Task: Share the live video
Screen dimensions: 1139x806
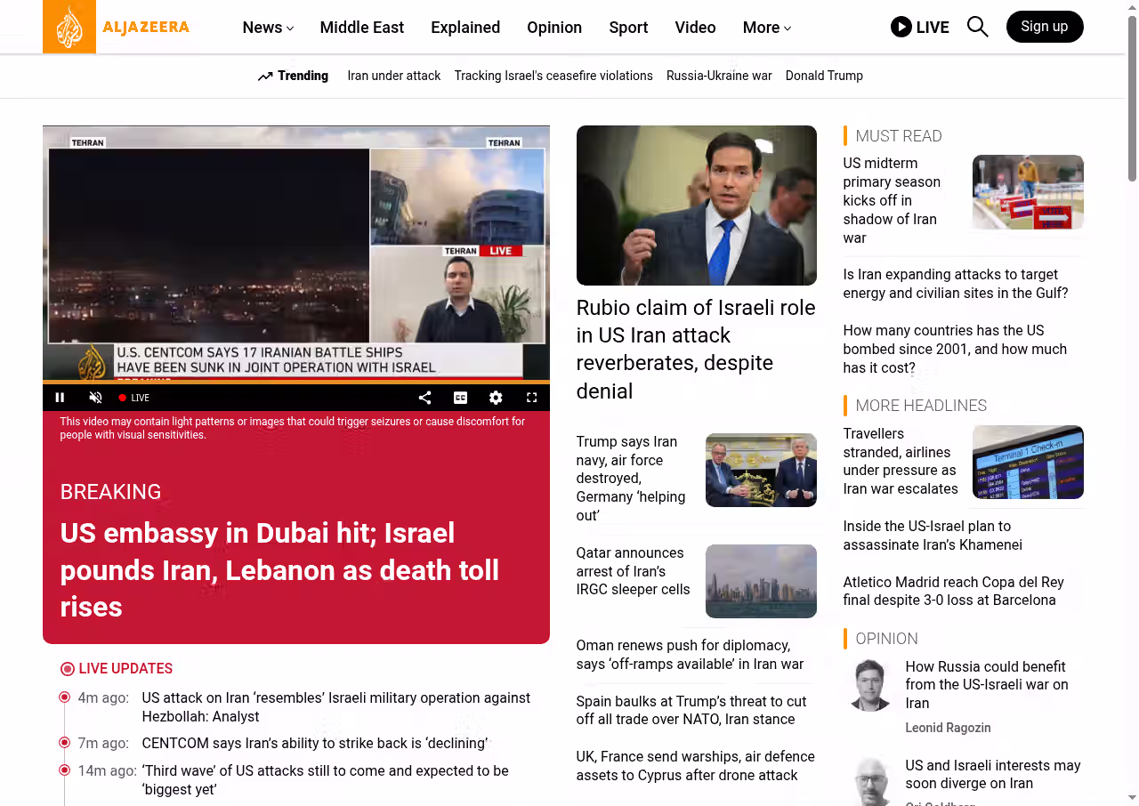Action: click(424, 398)
